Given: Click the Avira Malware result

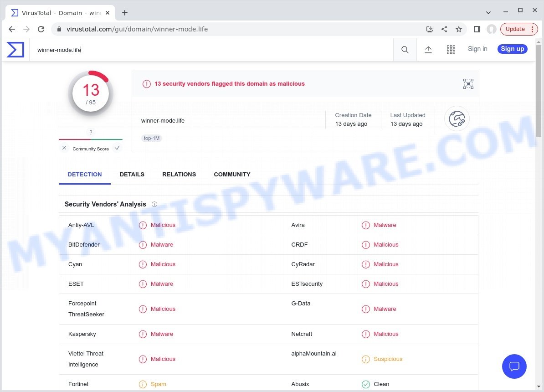Looking at the screenshot, I should click(x=385, y=225).
